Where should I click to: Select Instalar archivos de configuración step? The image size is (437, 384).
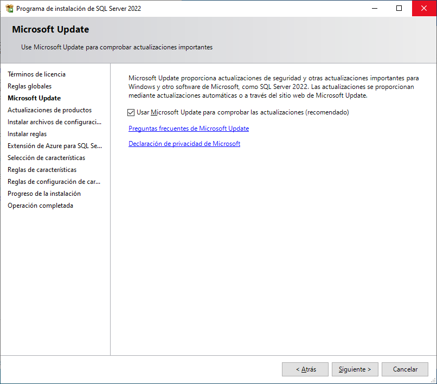click(54, 122)
